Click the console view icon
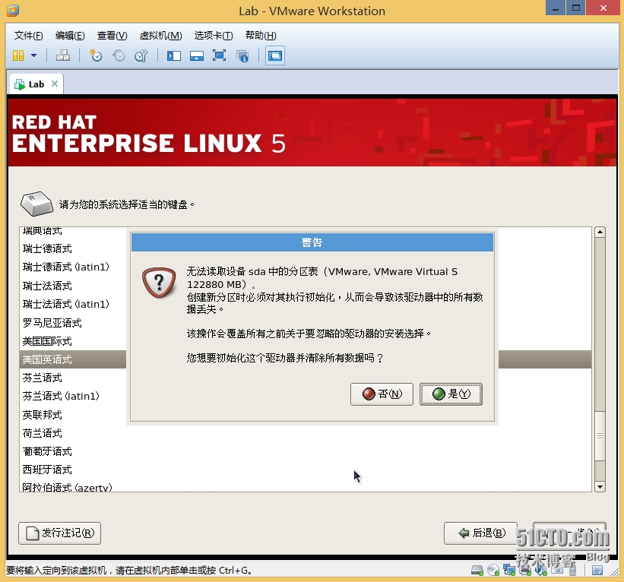 (275, 55)
